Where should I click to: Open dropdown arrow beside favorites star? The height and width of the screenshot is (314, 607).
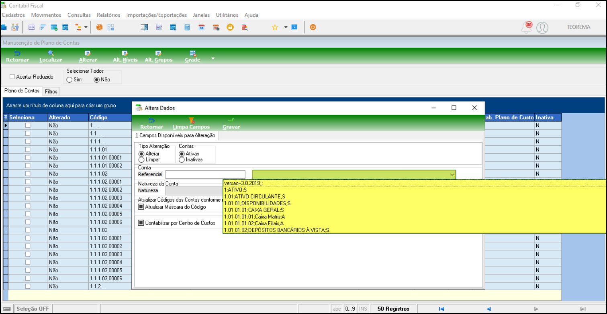pyautogui.click(x=286, y=27)
